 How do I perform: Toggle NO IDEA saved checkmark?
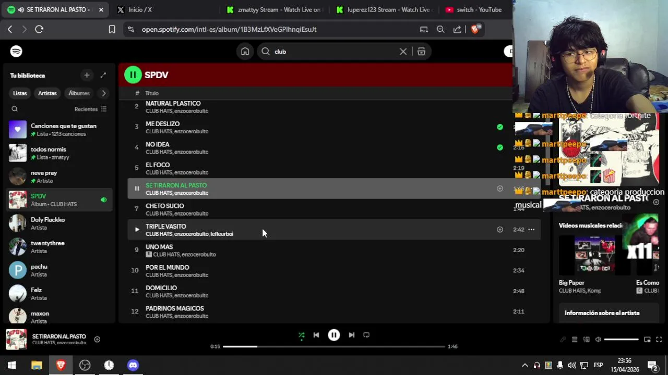(x=500, y=147)
